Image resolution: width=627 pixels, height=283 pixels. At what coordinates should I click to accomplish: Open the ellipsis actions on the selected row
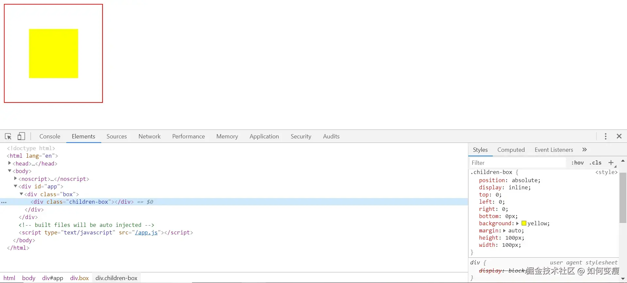pos(4,202)
